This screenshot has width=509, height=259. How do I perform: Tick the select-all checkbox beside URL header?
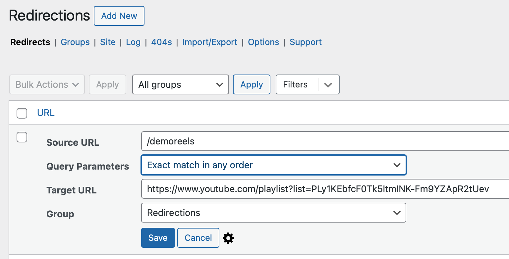pyautogui.click(x=22, y=113)
